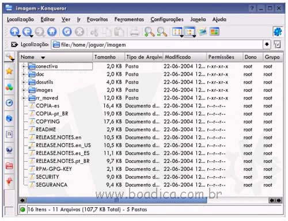Screen dimensions: 288x221
Task: Expand the images folder tree node
Action: click(x=24, y=90)
